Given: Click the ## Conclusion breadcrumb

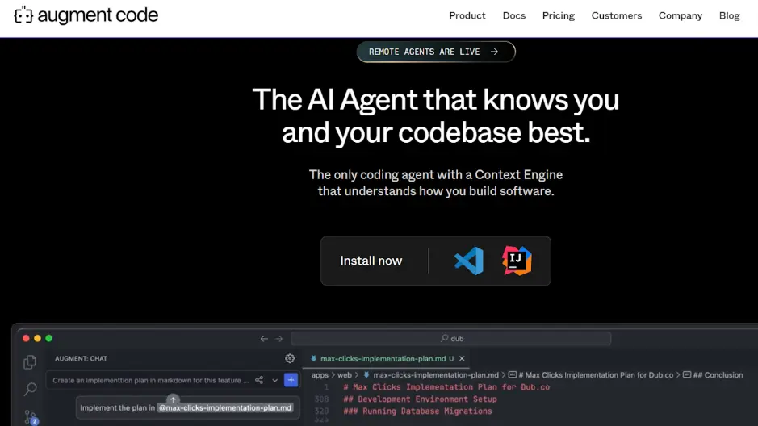Looking at the screenshot, I should (x=713, y=375).
